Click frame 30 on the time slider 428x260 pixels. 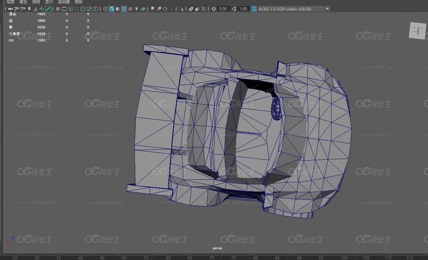[x=37, y=258]
